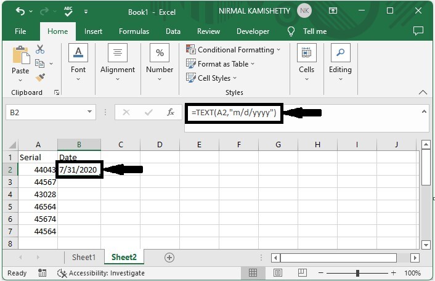The image size is (435, 281).
Task: Switch to Page Layout view
Action: point(278,273)
